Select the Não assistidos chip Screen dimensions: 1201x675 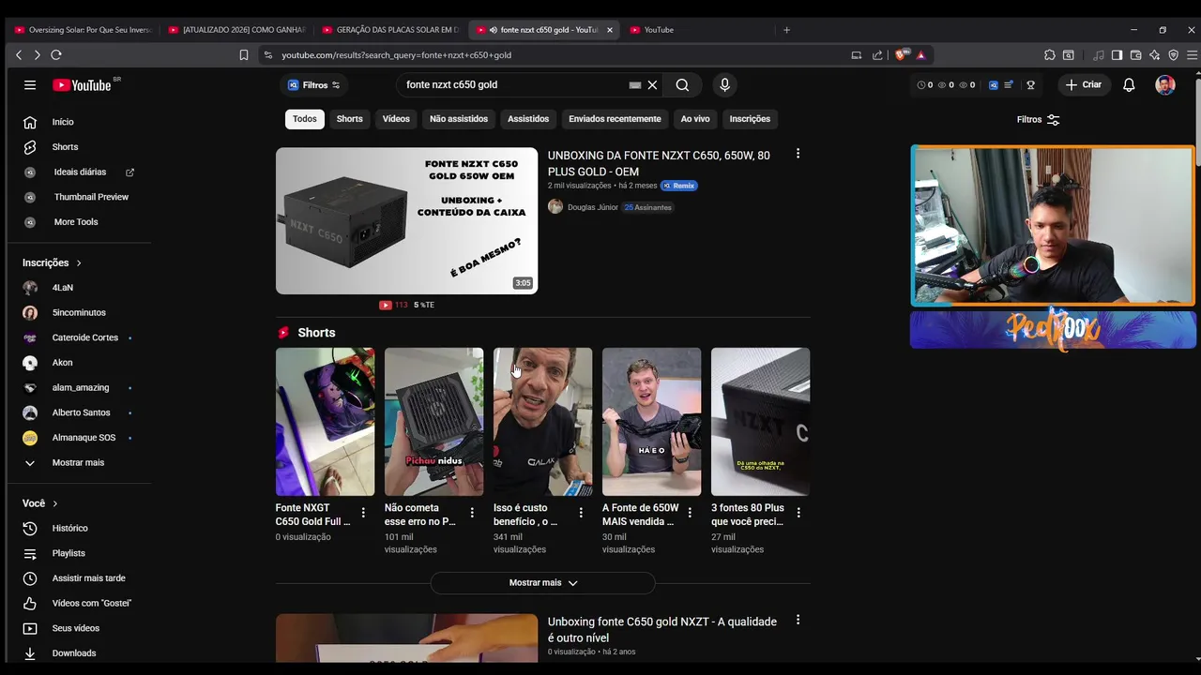[459, 119]
